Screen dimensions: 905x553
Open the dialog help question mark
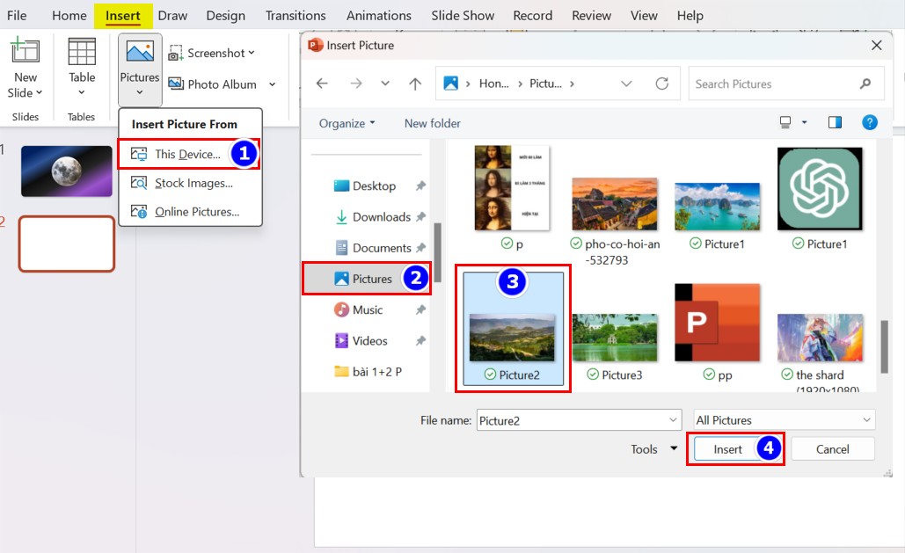(x=870, y=123)
